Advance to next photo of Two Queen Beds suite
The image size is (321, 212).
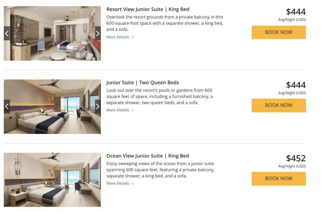pyautogui.click(x=97, y=106)
